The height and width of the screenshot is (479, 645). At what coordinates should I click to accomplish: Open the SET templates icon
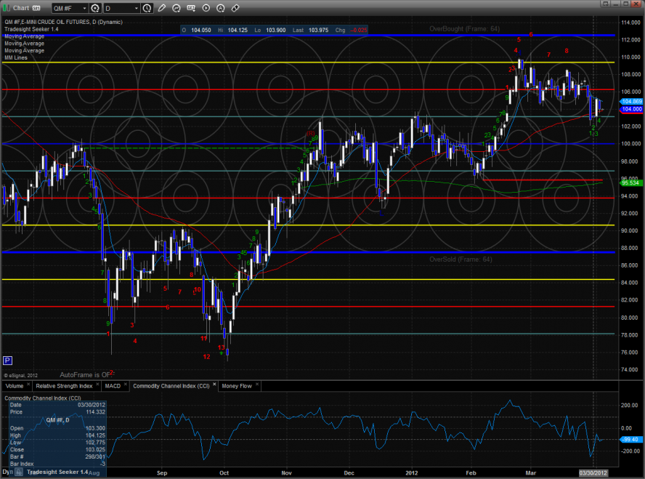pyautogui.click(x=191, y=8)
